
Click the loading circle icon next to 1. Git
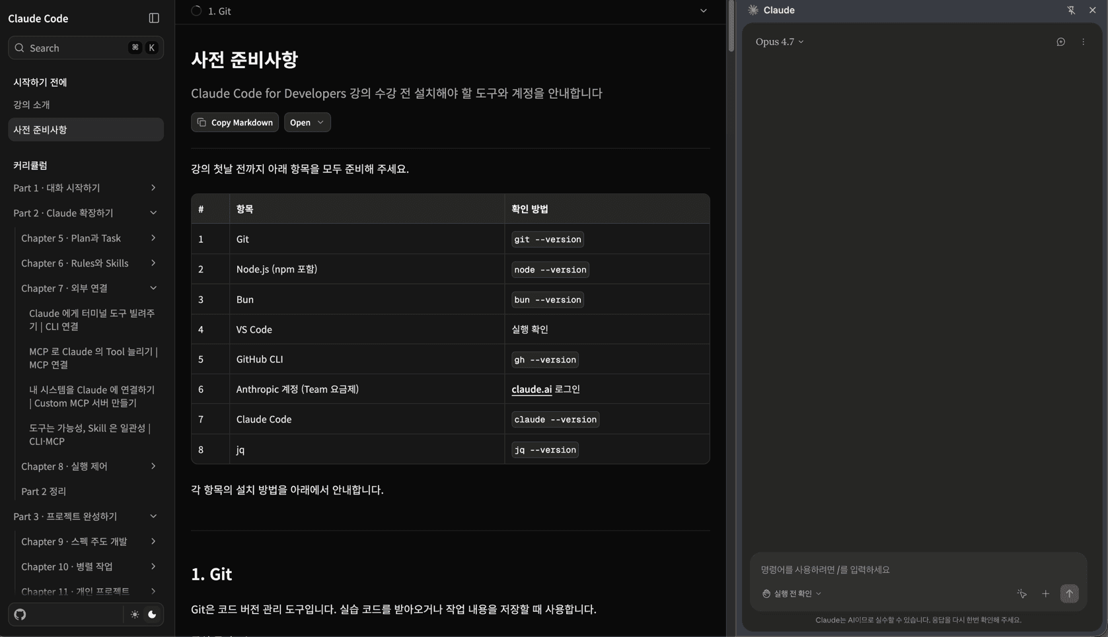(196, 11)
